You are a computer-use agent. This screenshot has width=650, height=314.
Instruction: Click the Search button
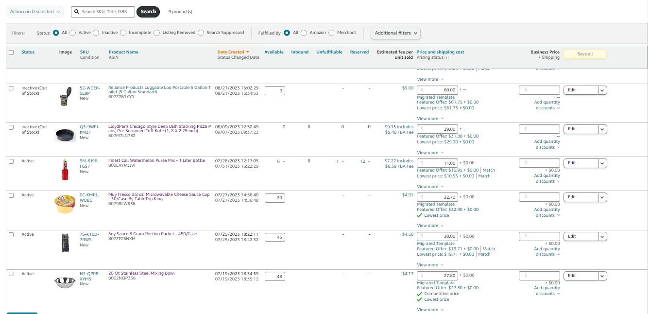point(148,11)
